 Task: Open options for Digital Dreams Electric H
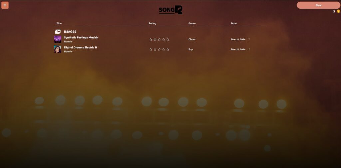pos(249,49)
